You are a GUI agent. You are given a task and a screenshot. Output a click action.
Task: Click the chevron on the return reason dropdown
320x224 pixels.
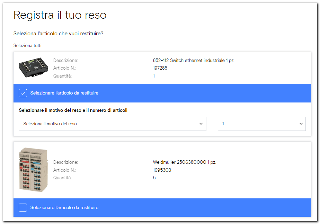tap(201, 124)
